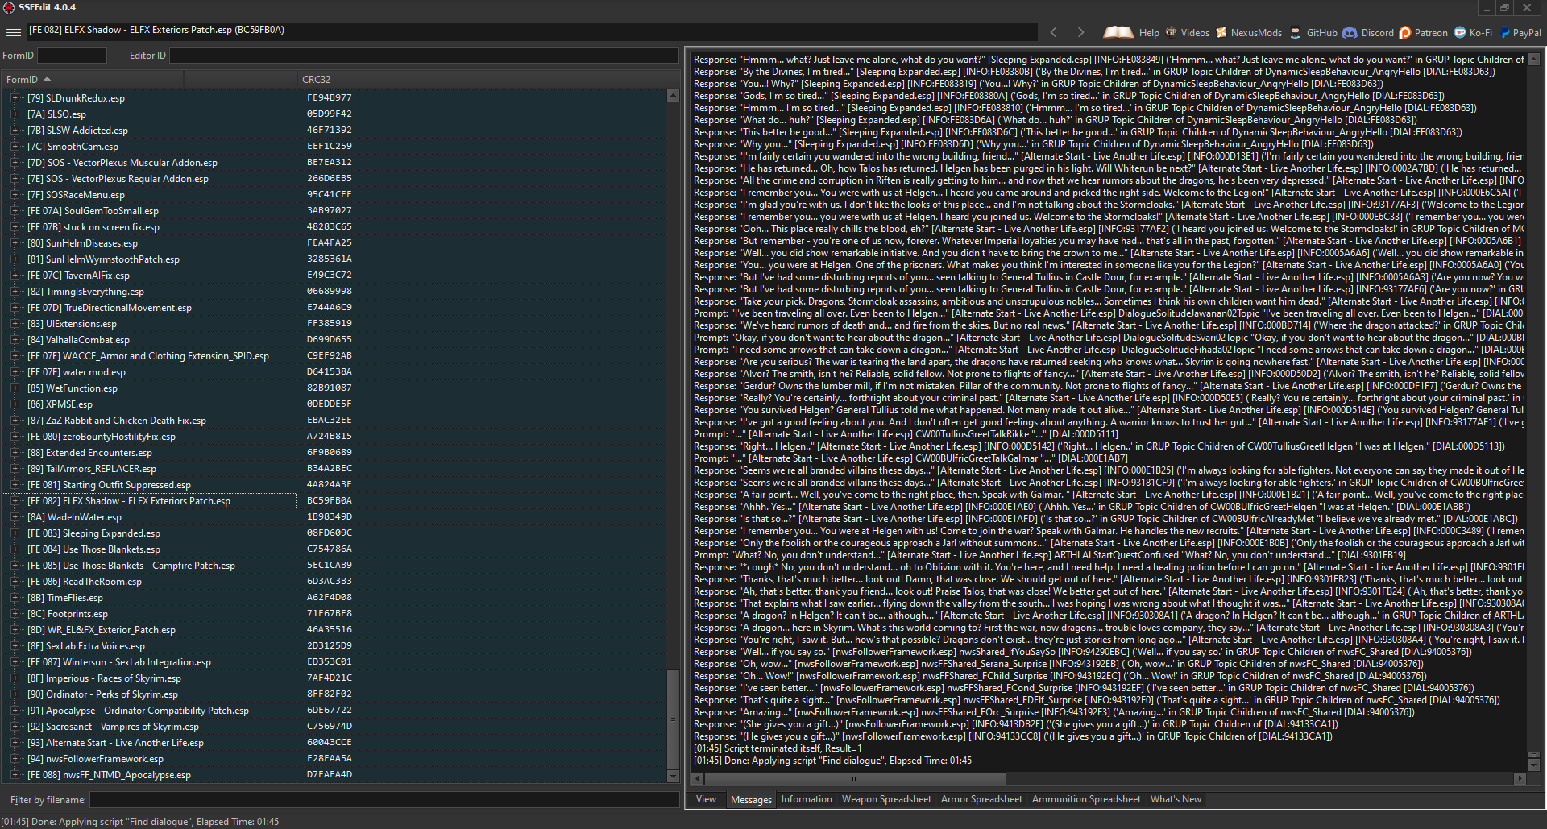Expand [7C] SmoothCam.esp node

pos(15,147)
